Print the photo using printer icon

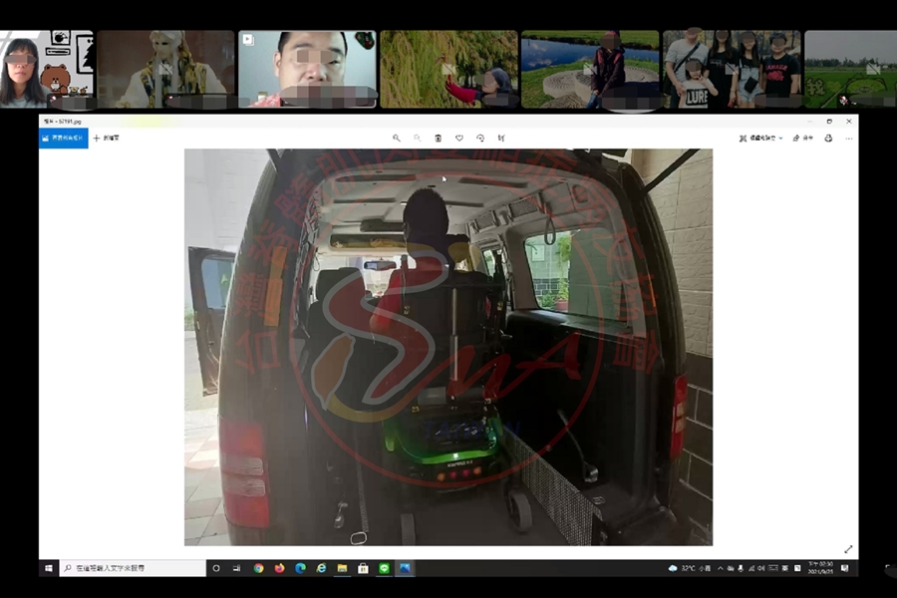pyautogui.click(x=828, y=138)
